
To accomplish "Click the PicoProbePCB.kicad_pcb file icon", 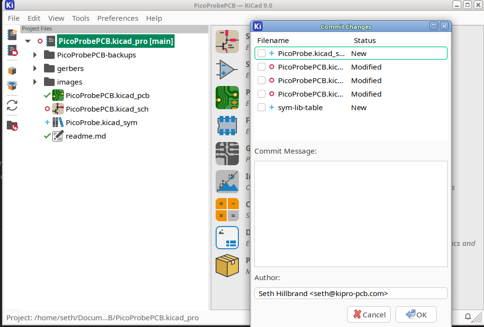I will click(58, 95).
